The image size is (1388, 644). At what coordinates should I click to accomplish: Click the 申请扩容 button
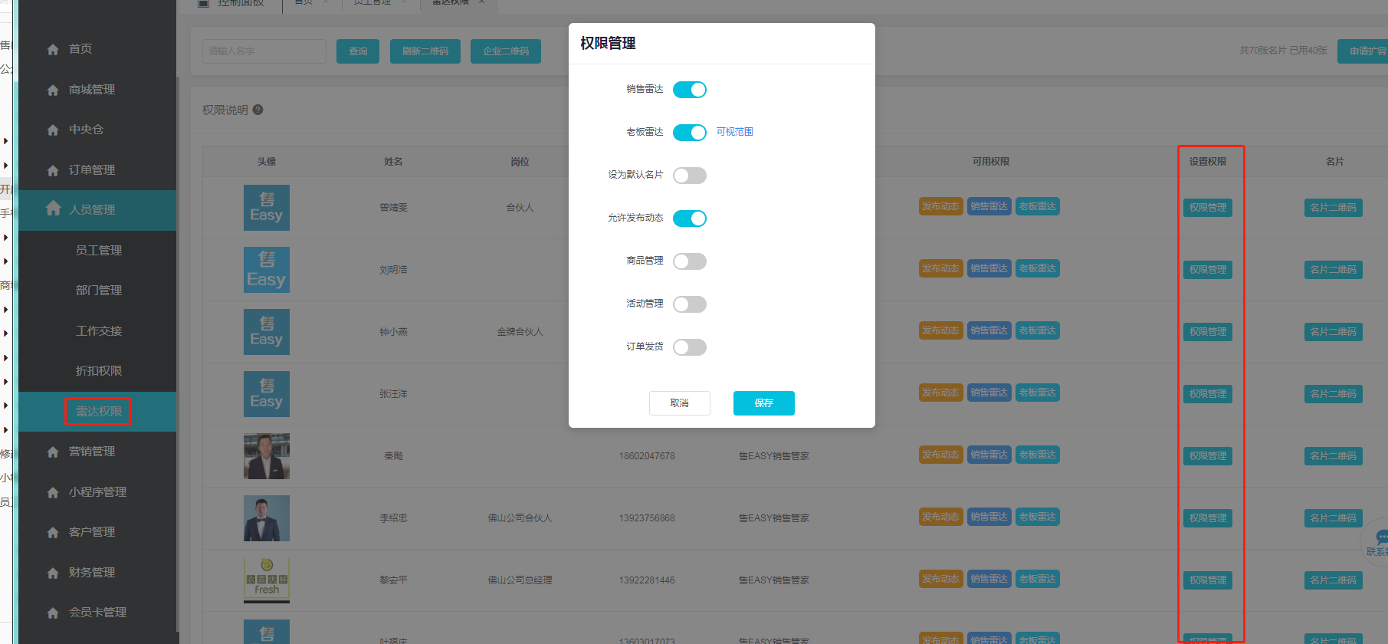click(x=1363, y=51)
